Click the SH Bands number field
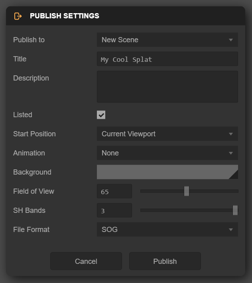This screenshot has height=283, width=252. (114, 210)
